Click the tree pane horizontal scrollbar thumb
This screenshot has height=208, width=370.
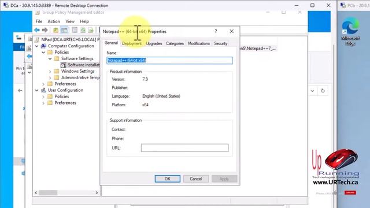point(48,193)
